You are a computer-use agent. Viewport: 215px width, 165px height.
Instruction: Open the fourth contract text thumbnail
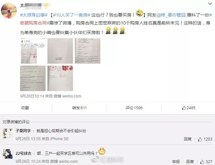coord(33,78)
